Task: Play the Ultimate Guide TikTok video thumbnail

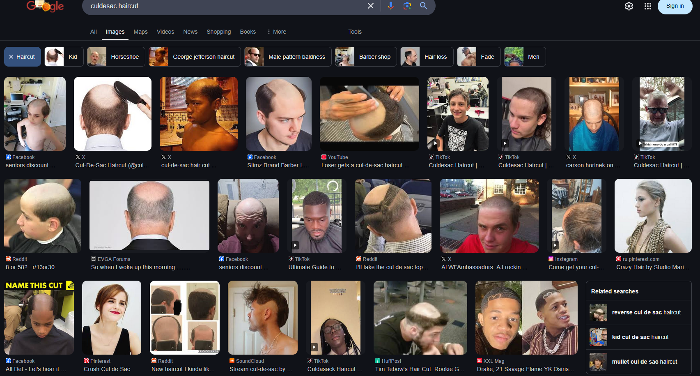Action: [317, 216]
